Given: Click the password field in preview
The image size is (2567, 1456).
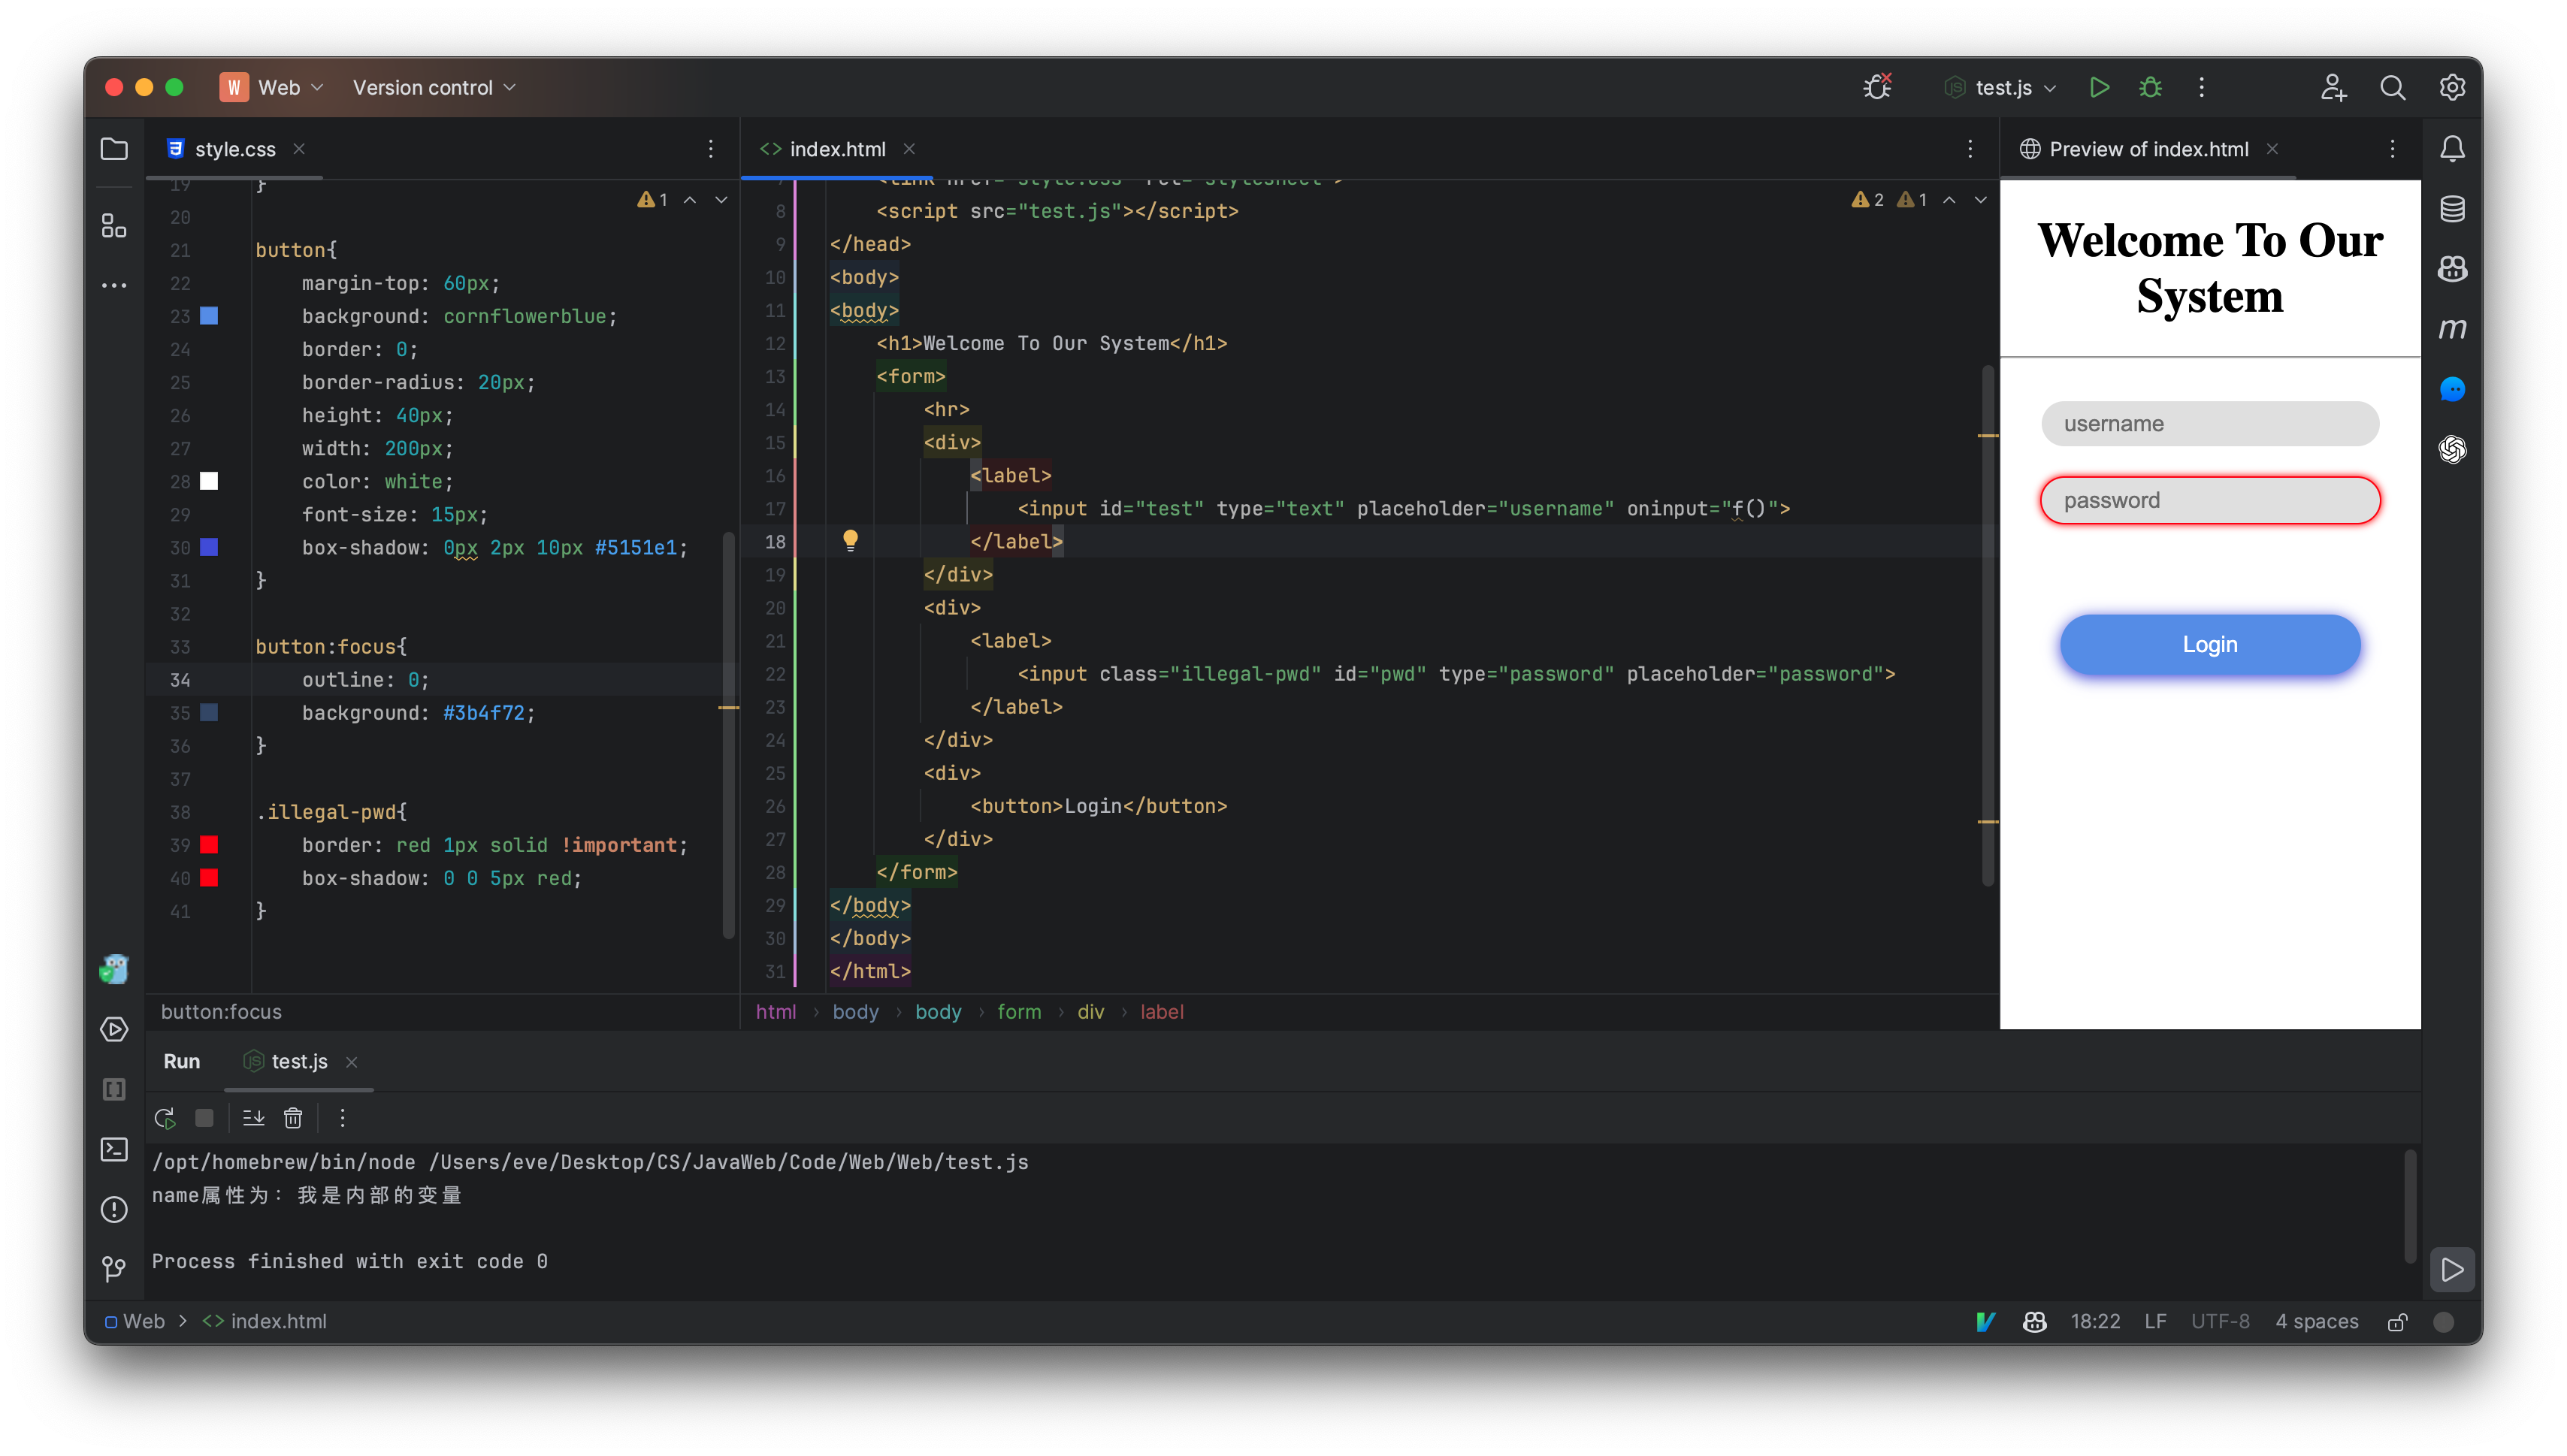Looking at the screenshot, I should pyautogui.click(x=2209, y=500).
